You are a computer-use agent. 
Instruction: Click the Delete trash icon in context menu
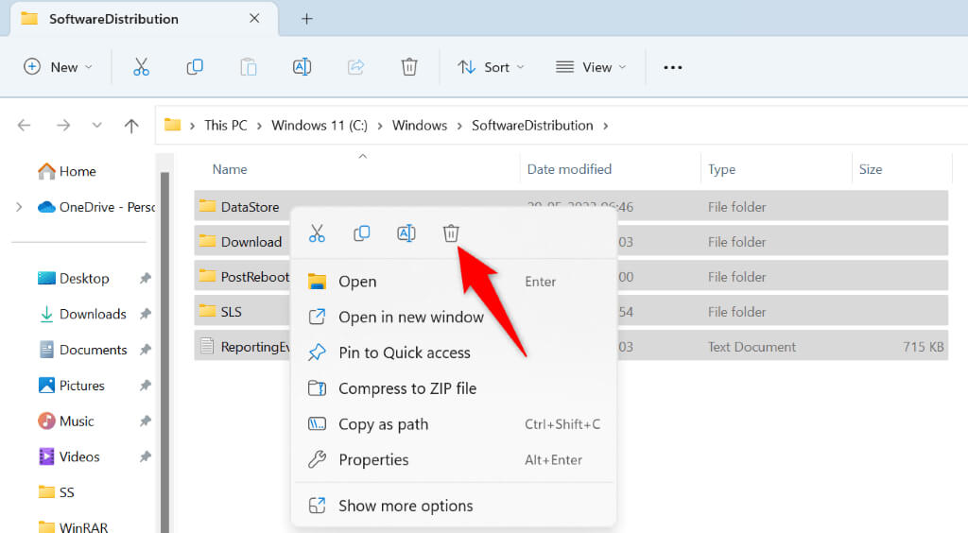pyautogui.click(x=451, y=233)
